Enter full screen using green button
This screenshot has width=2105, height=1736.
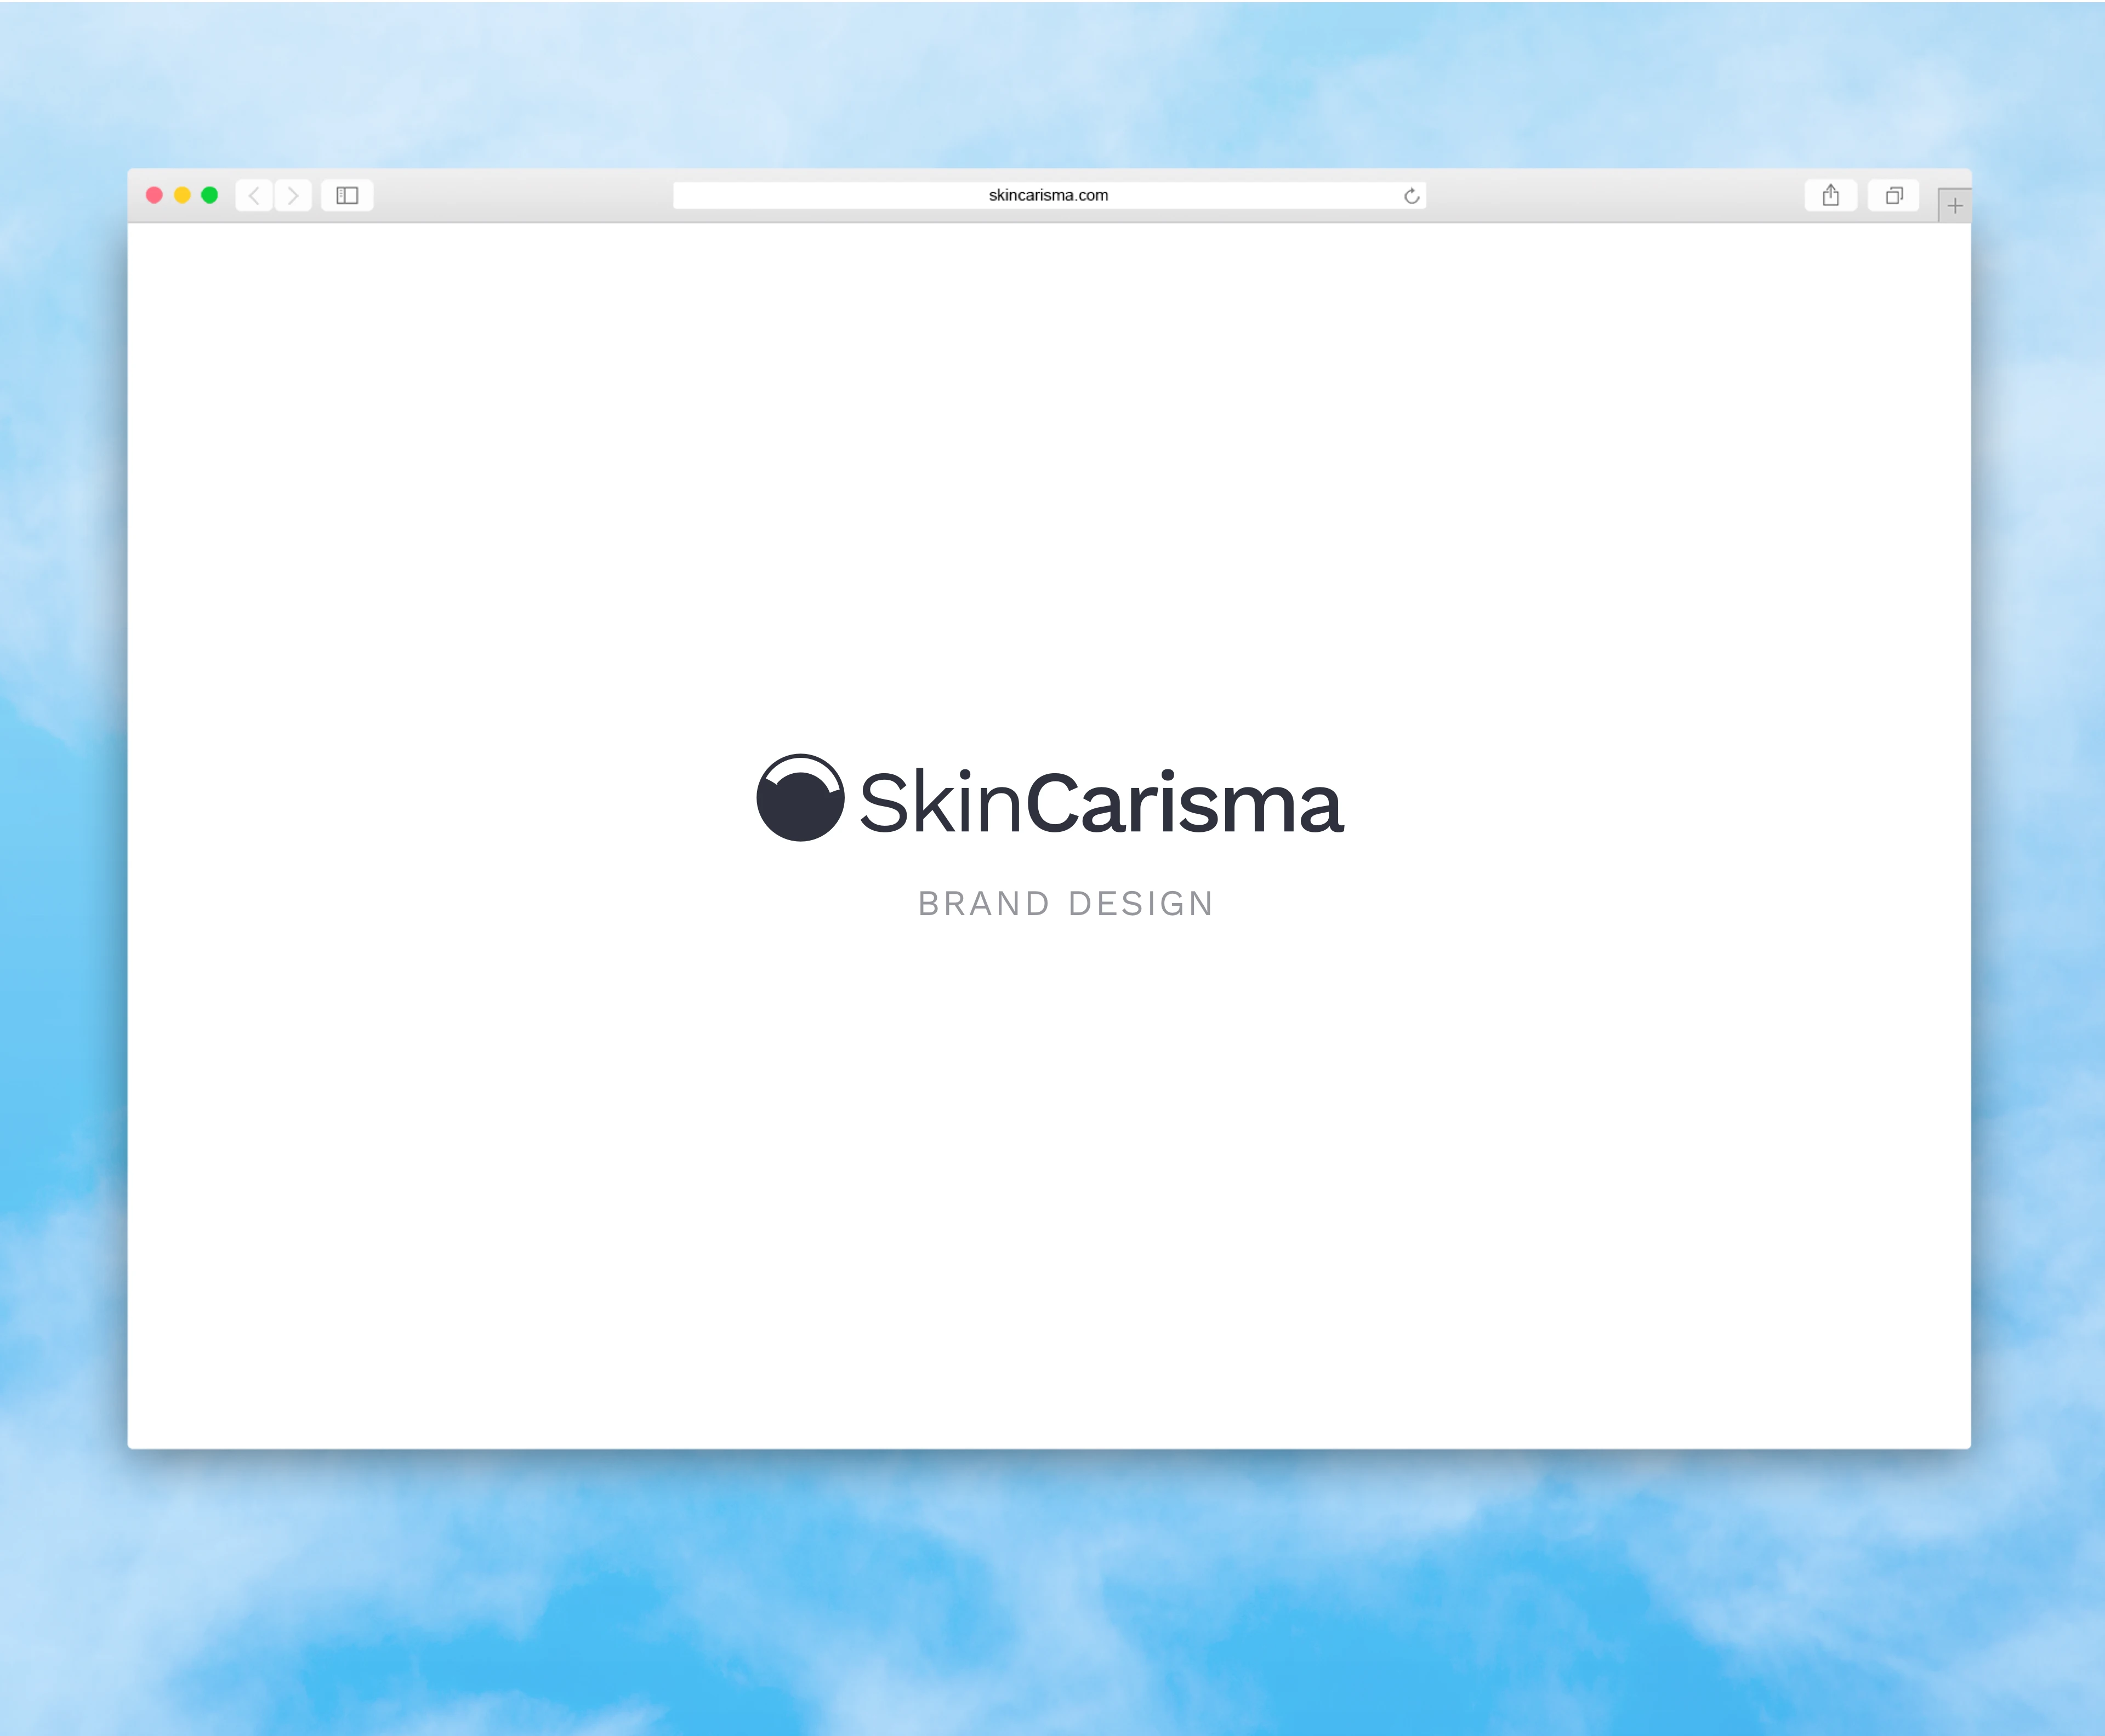[209, 195]
